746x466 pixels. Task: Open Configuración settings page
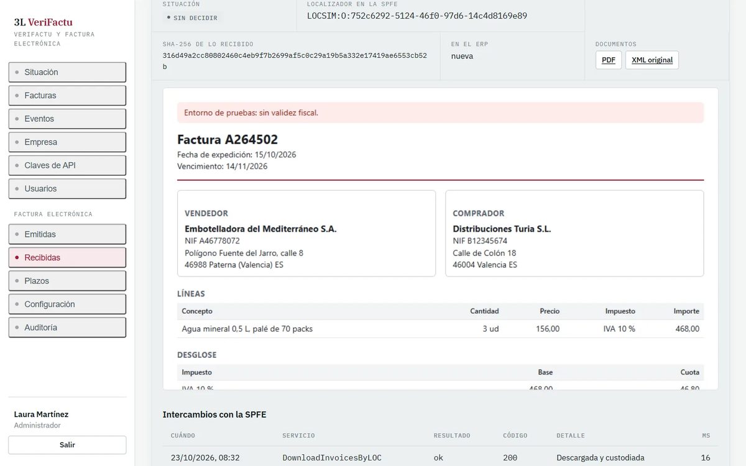[x=67, y=304]
